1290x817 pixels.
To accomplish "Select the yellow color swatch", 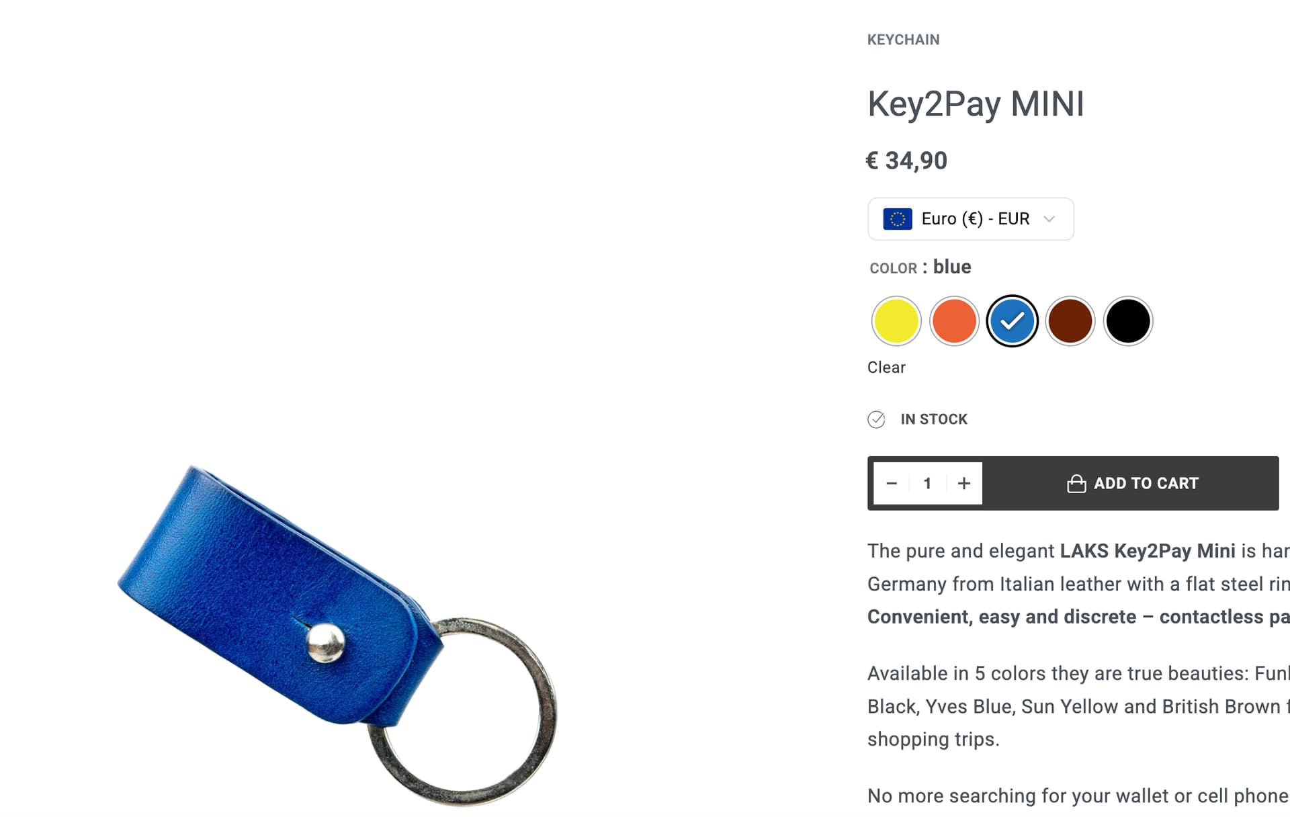I will tap(896, 321).
